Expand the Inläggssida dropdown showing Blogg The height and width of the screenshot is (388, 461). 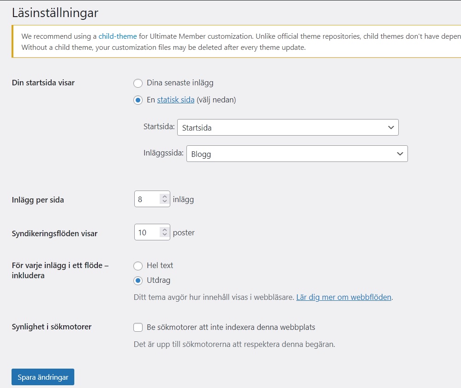(x=297, y=154)
